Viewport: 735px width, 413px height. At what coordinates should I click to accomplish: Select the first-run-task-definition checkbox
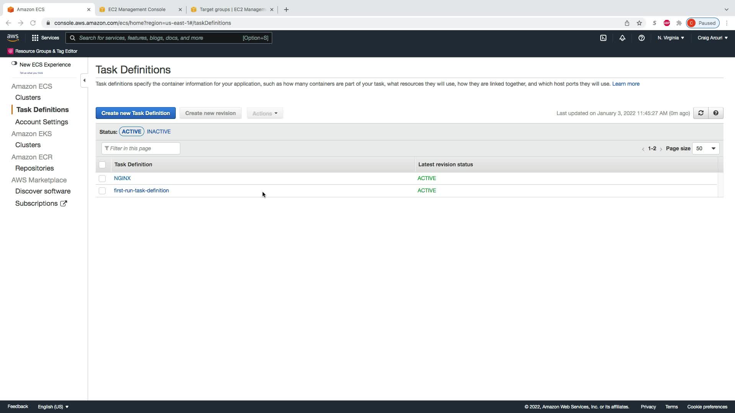102,191
